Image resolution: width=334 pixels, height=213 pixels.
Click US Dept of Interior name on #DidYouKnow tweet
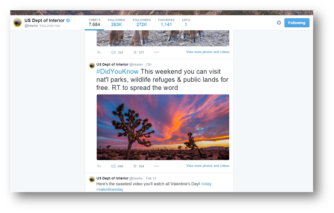[x=112, y=64]
